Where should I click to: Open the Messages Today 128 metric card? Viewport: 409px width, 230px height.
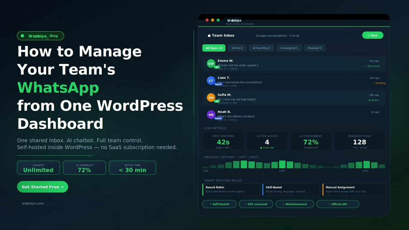(x=360, y=141)
